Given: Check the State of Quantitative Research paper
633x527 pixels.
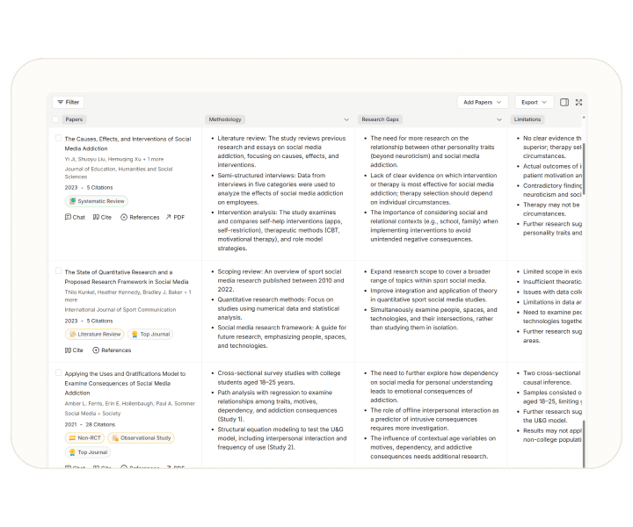Looking at the screenshot, I should click(x=59, y=271).
